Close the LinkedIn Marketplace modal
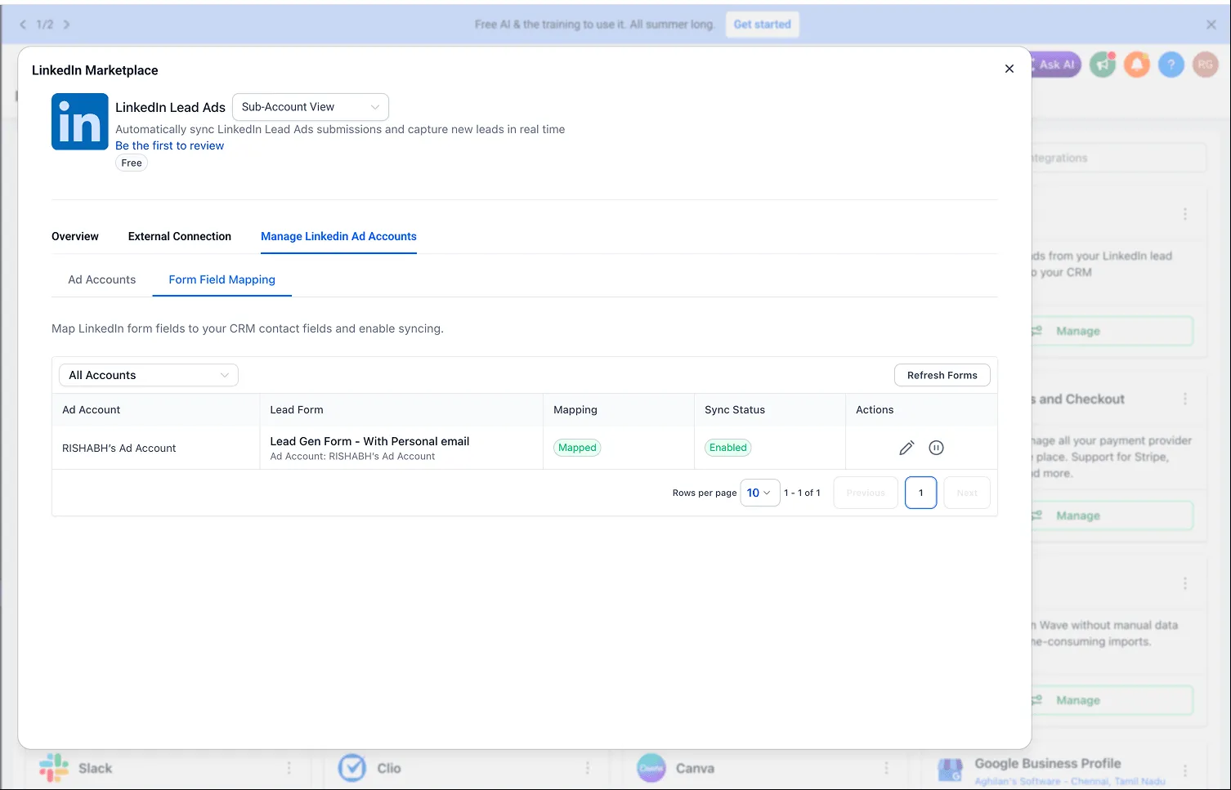 1009,69
